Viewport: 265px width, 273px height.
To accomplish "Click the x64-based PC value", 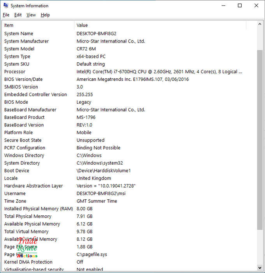I will (91, 57).
